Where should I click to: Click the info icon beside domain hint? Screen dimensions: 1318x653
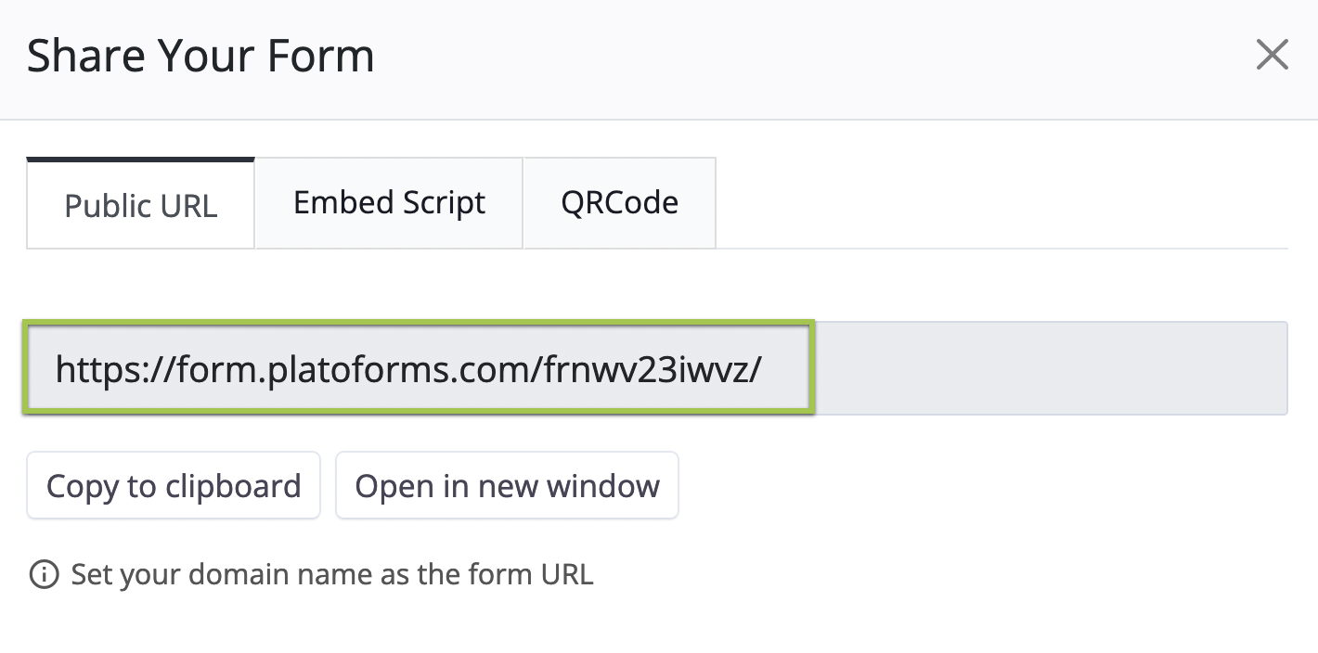(x=44, y=575)
